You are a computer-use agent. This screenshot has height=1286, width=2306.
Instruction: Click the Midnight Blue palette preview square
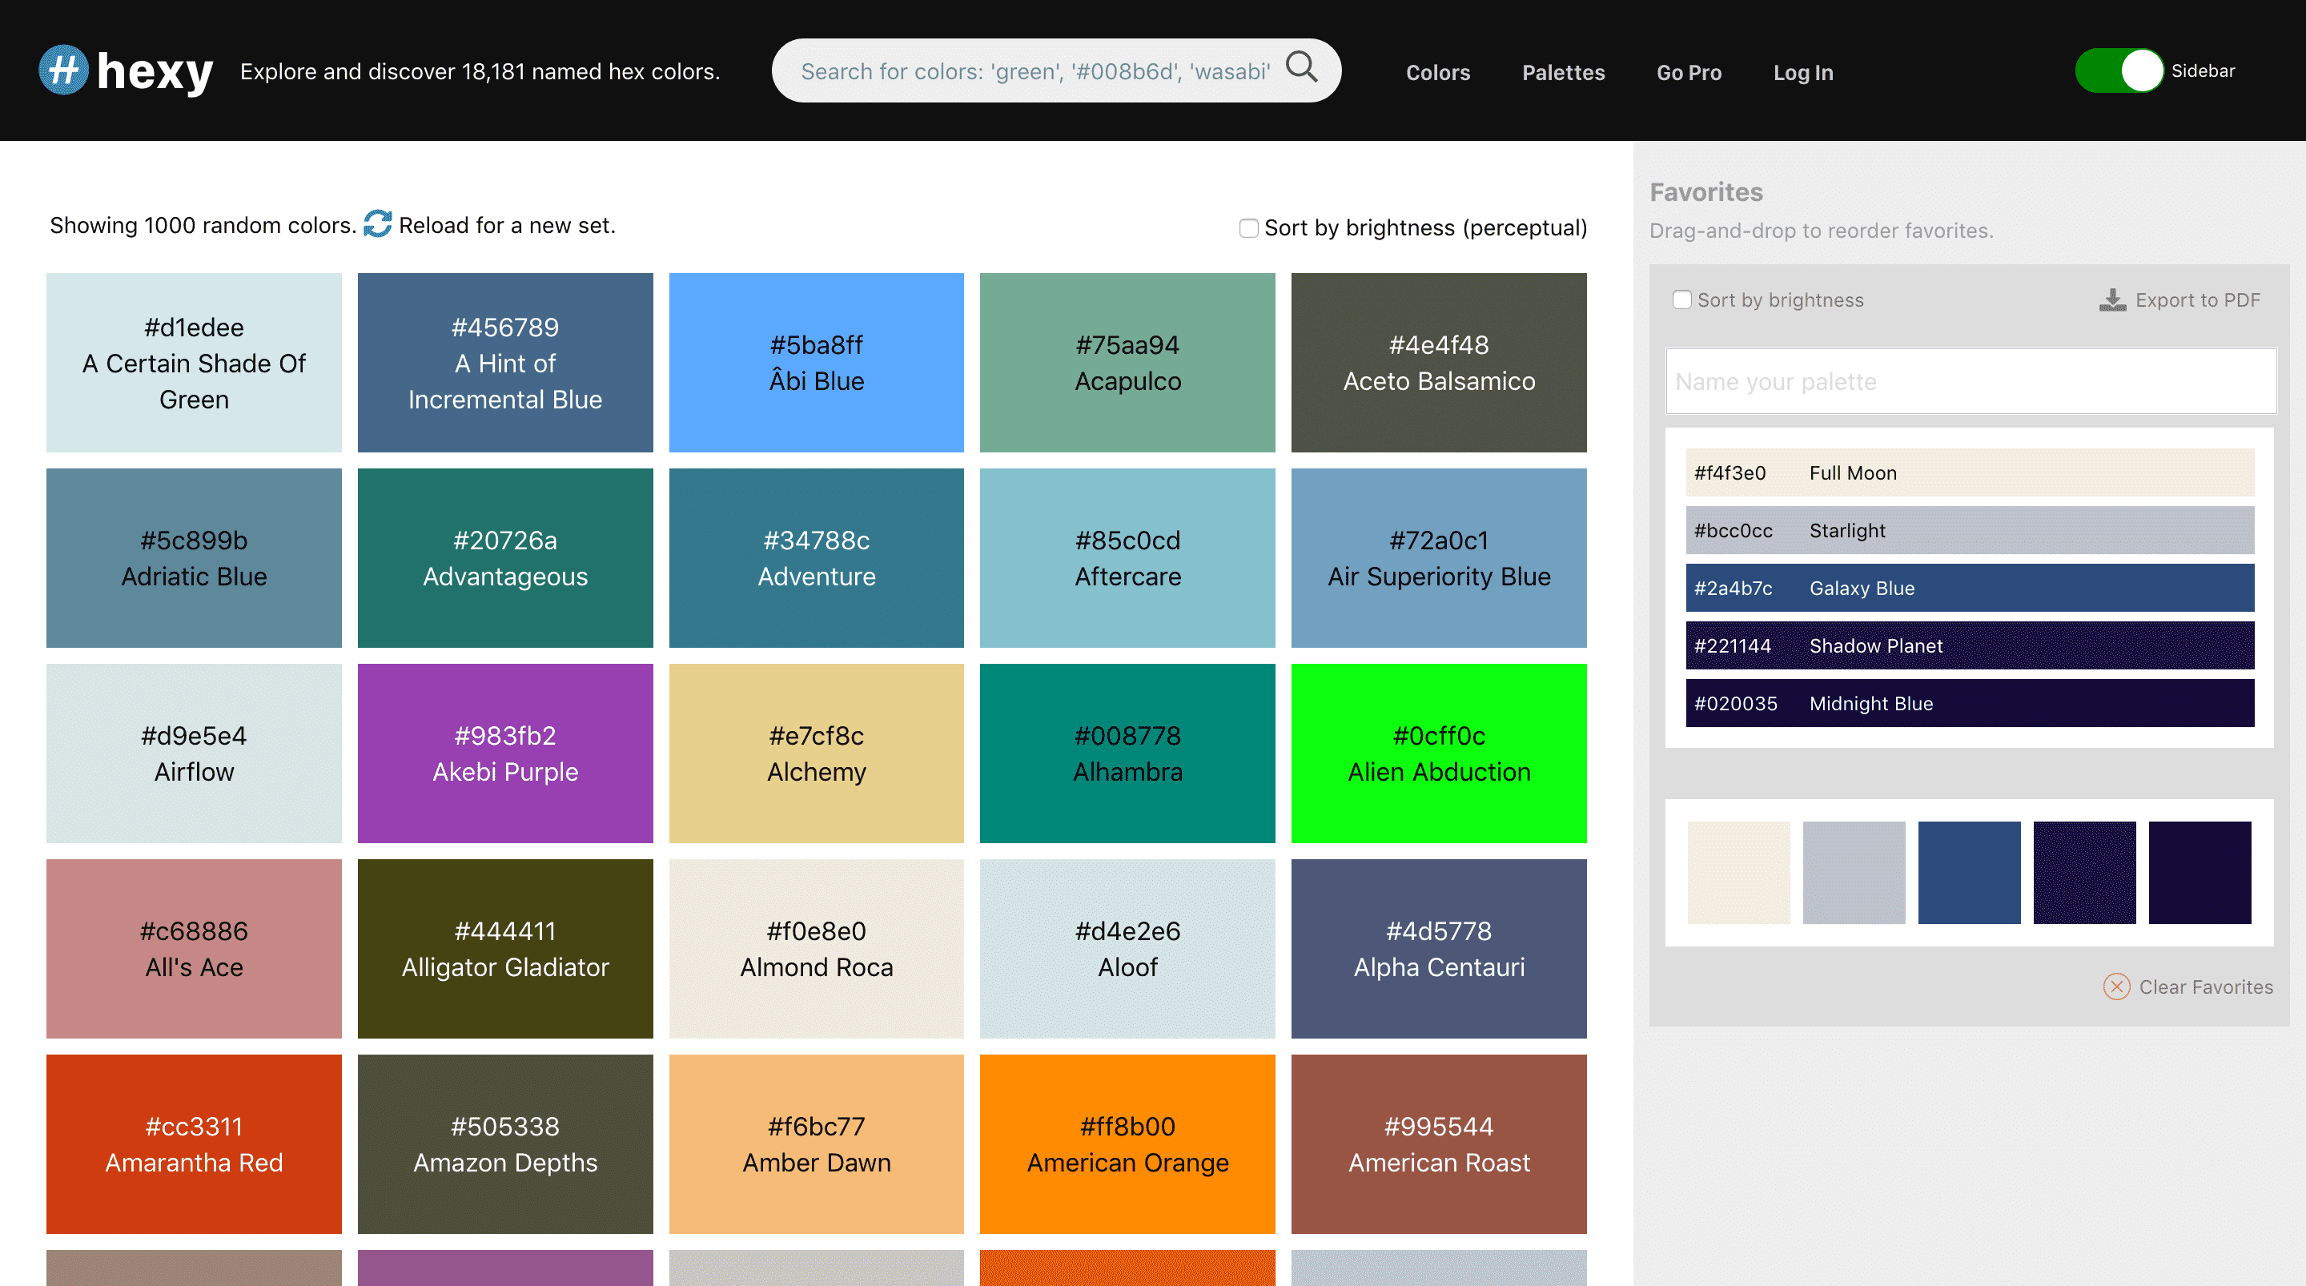pos(2200,872)
